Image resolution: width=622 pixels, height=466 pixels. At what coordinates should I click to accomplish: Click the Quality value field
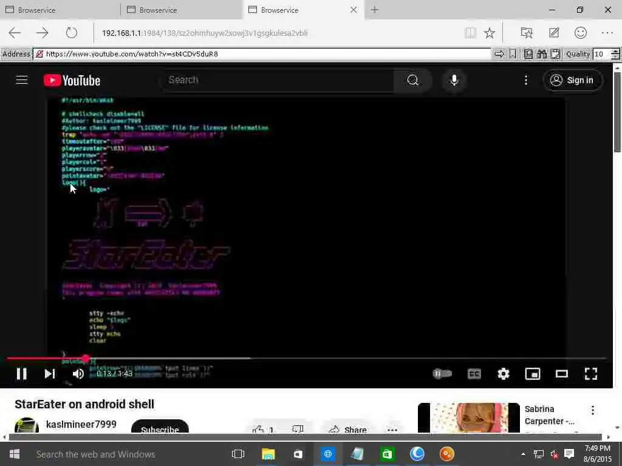[x=602, y=54]
